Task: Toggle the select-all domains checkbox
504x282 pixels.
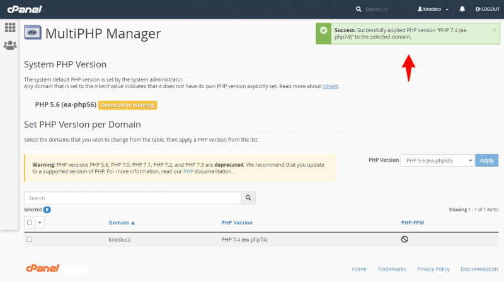Action: click(30, 222)
